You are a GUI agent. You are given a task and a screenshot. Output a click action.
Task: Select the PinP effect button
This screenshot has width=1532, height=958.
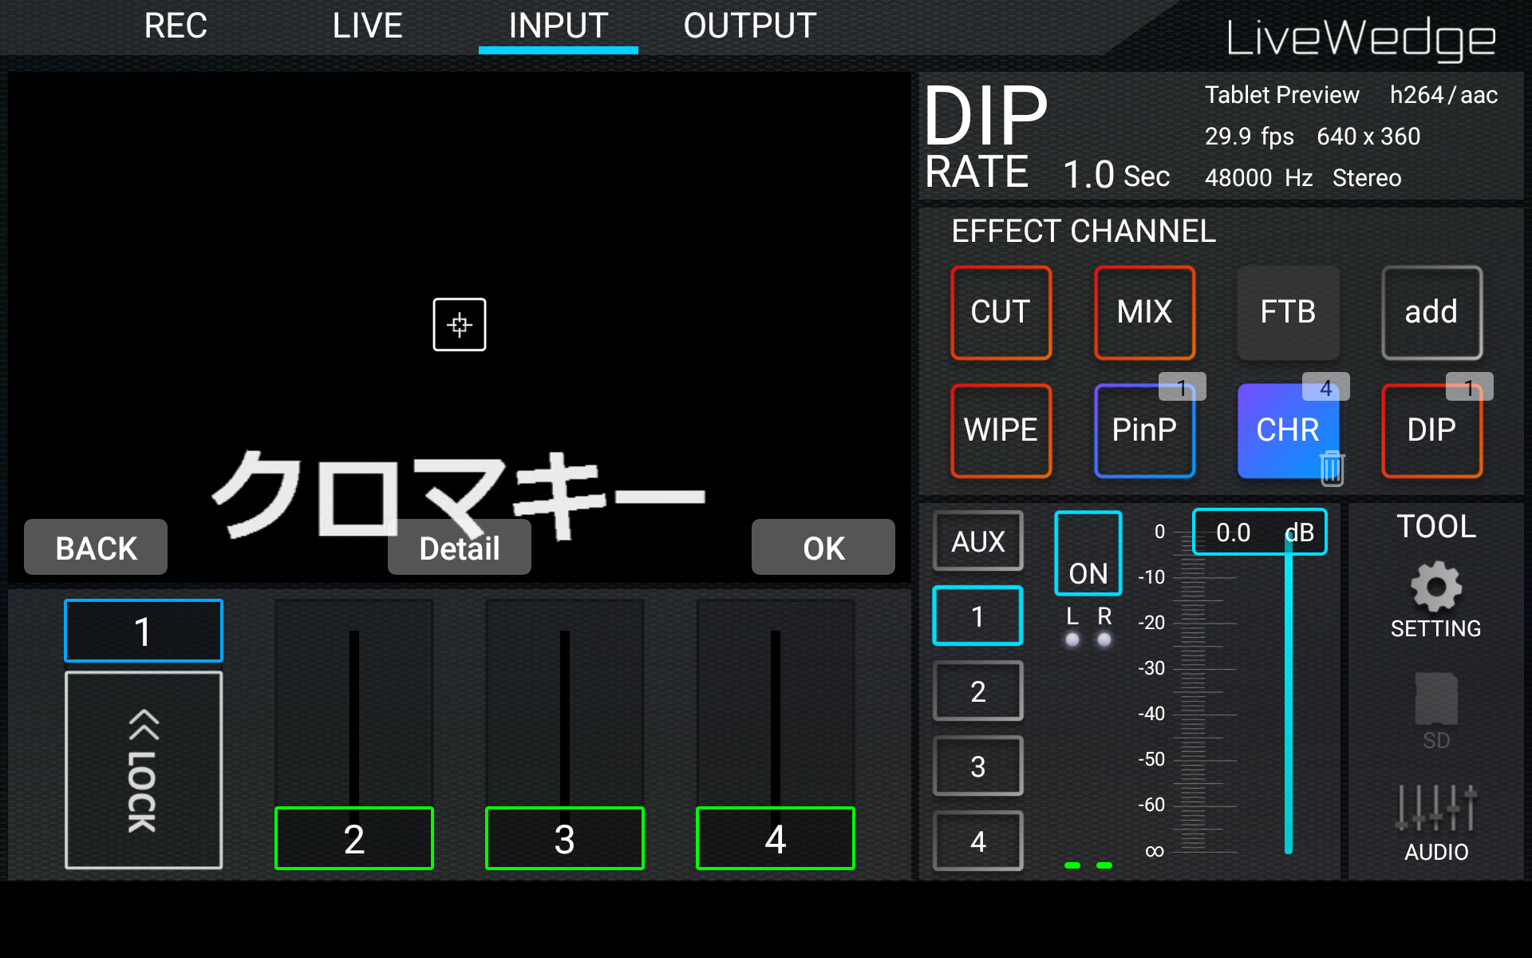click(1144, 431)
